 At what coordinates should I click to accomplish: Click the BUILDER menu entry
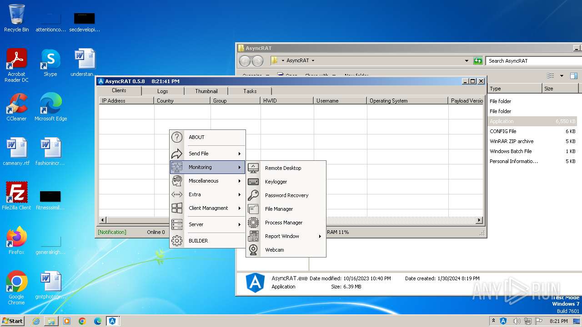(x=208, y=241)
